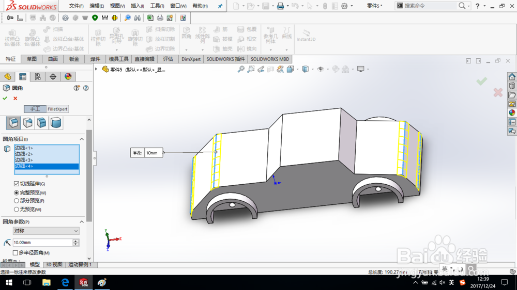Image resolution: width=517 pixels, height=290 pixels.
Task: Open the 视图 View menu
Action: 117,6
